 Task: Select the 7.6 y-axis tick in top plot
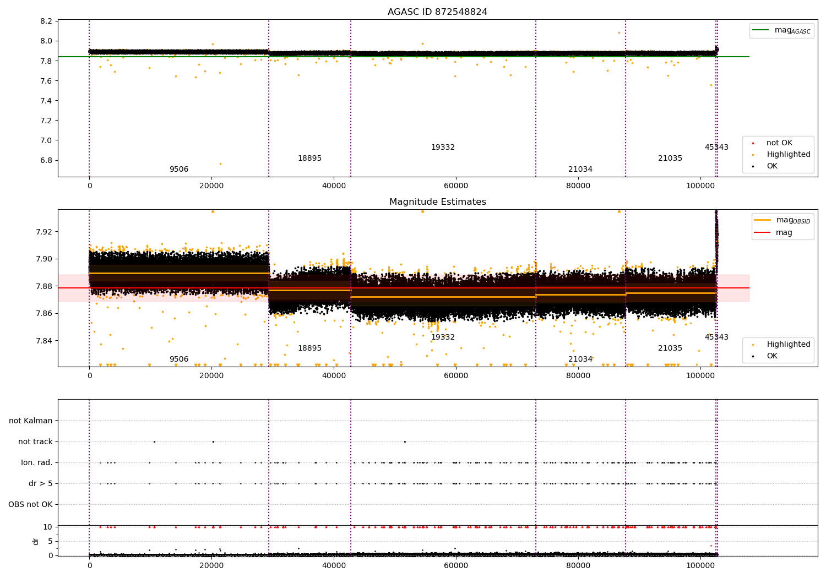47,81
